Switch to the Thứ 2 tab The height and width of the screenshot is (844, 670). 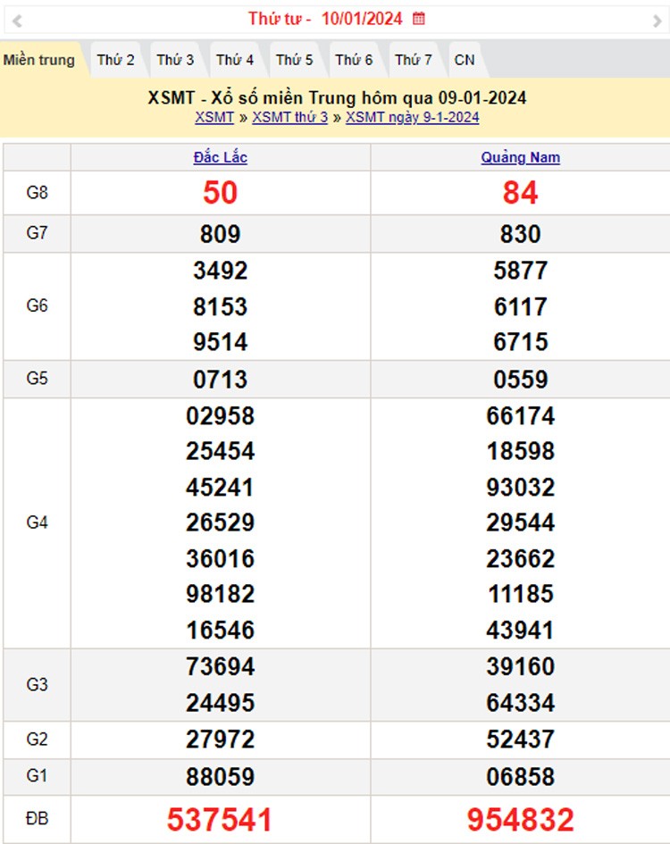coord(116,61)
